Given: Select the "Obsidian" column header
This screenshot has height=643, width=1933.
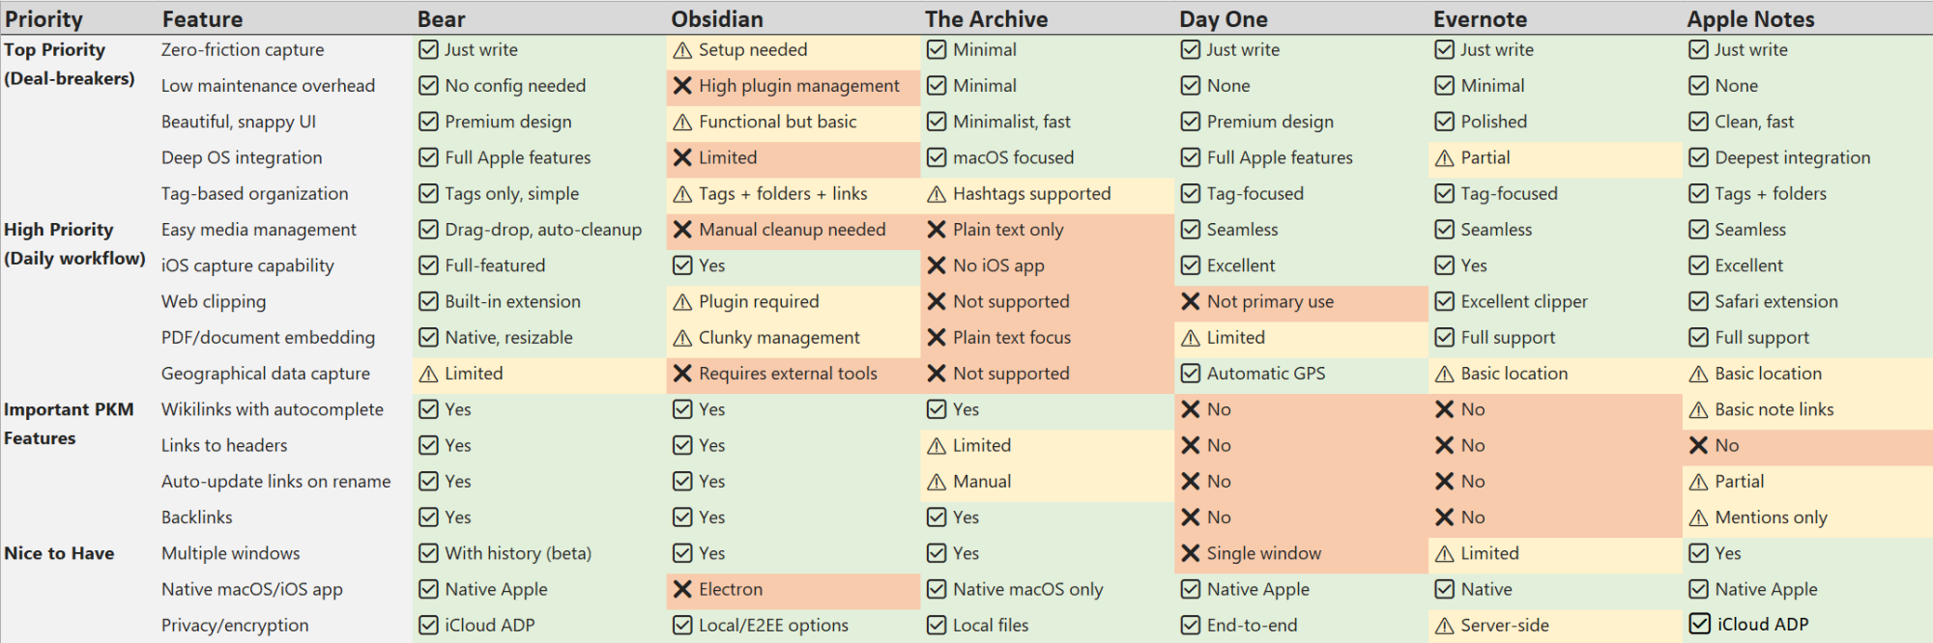Looking at the screenshot, I should [x=717, y=19].
